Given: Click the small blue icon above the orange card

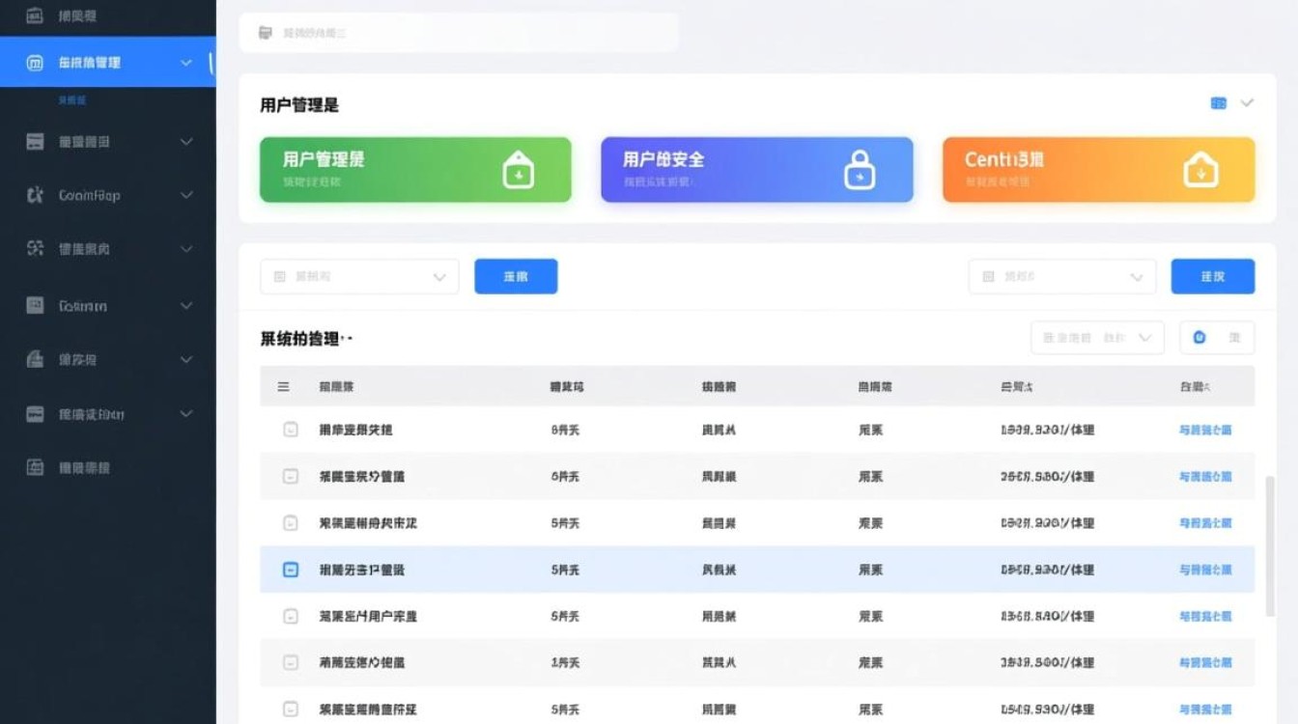Looking at the screenshot, I should (x=1219, y=103).
